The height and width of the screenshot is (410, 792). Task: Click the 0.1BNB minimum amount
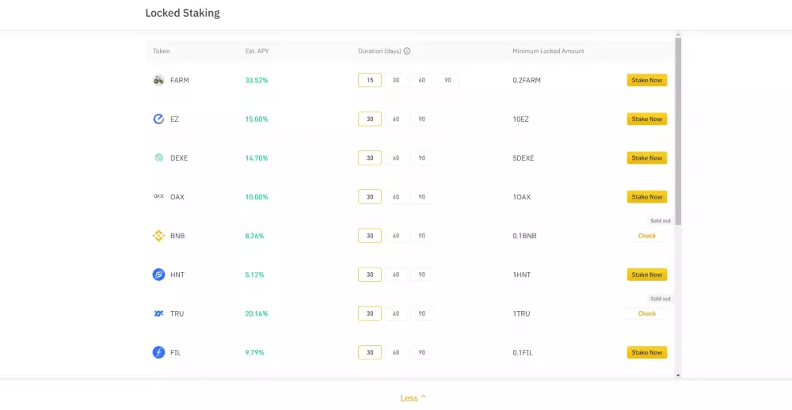click(x=524, y=236)
